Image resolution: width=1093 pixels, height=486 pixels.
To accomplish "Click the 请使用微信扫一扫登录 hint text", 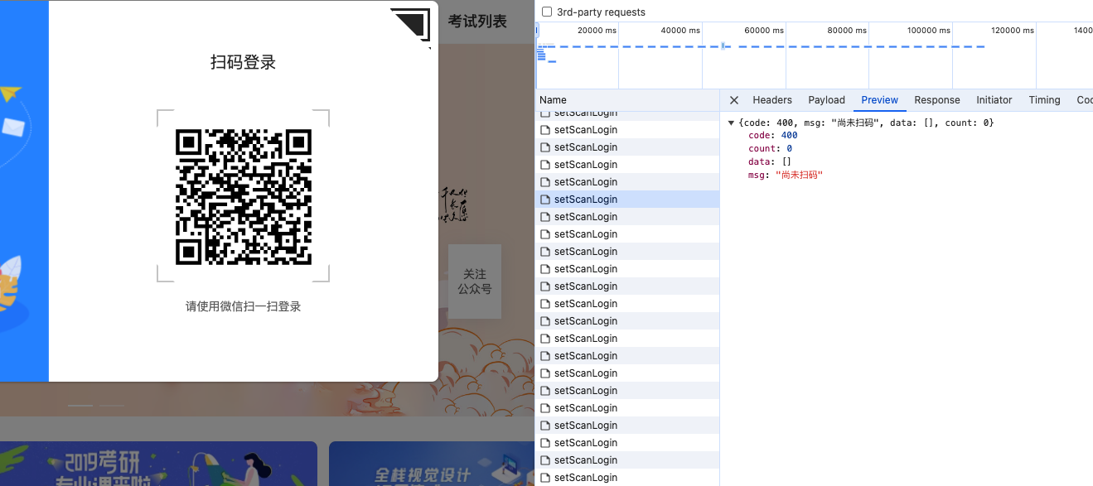I will point(243,306).
